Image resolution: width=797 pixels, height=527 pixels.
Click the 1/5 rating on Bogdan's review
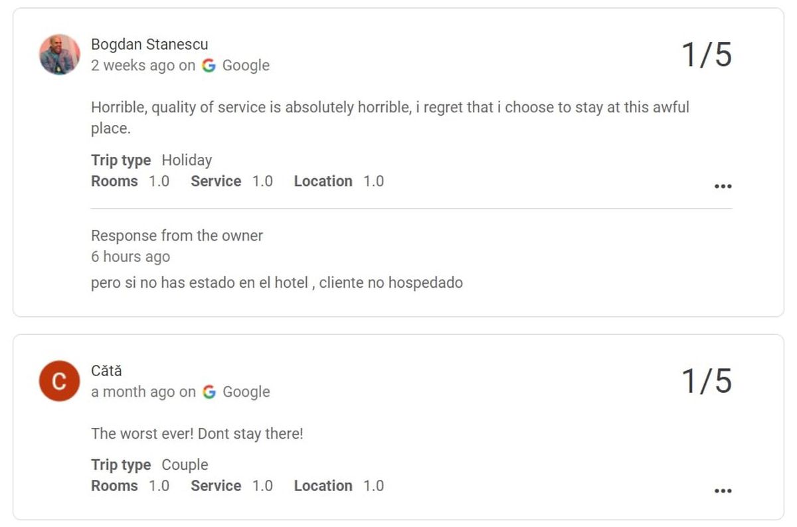coord(707,54)
